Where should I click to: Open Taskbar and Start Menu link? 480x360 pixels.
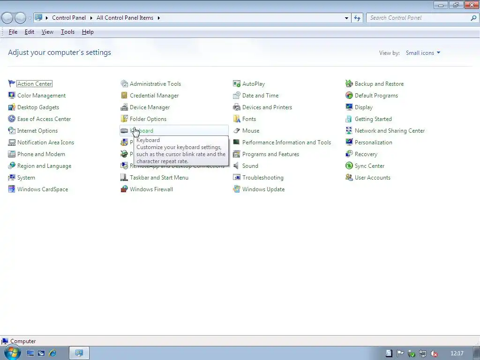point(159,178)
